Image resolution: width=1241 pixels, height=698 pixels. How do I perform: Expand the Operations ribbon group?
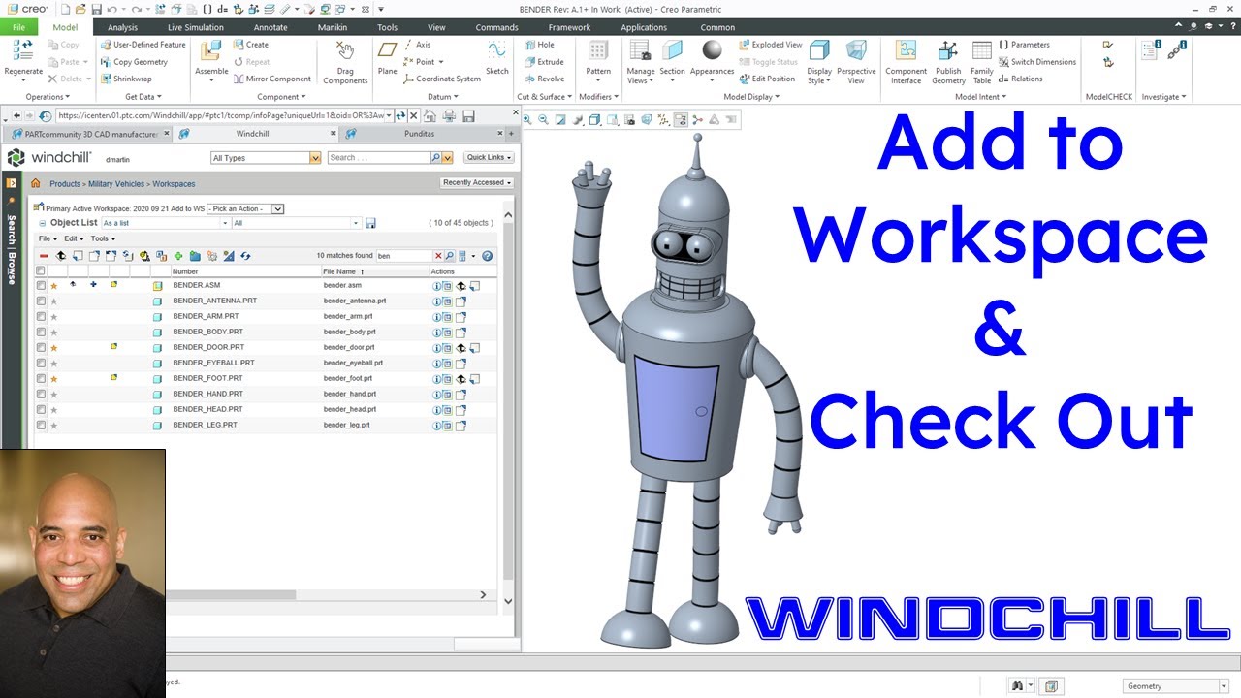point(48,97)
